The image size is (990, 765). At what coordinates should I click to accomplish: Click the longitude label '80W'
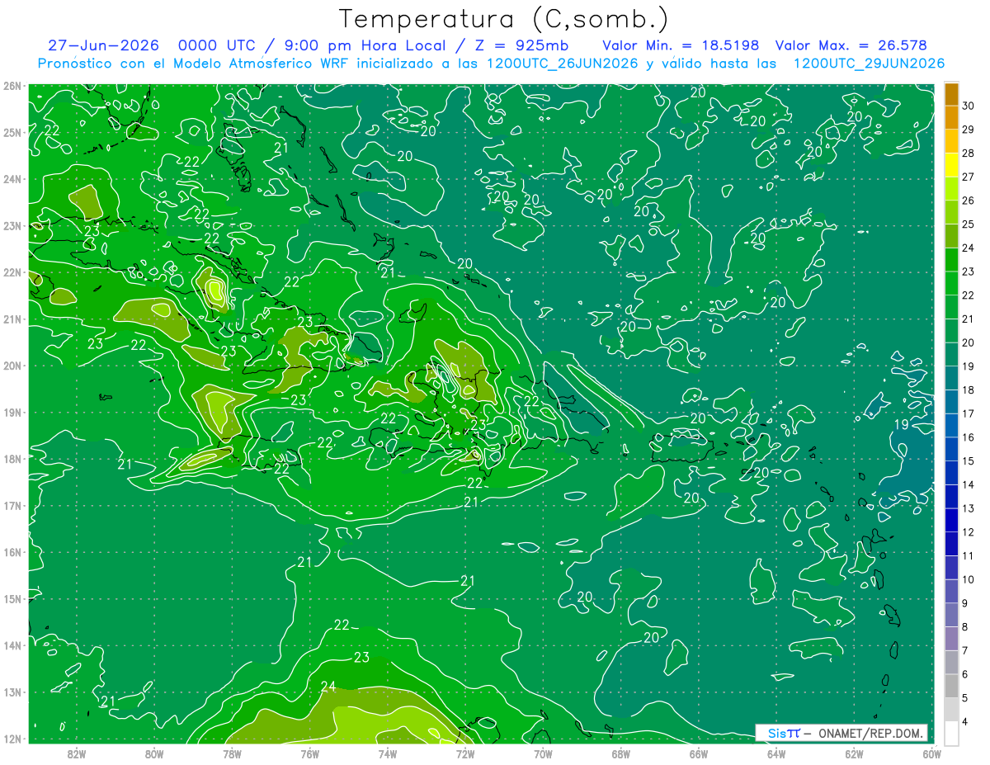tap(154, 753)
